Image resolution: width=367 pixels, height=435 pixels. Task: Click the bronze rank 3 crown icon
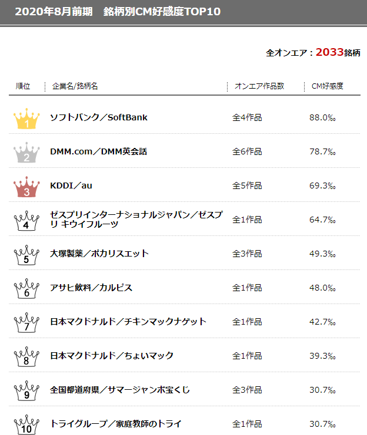[26, 187]
